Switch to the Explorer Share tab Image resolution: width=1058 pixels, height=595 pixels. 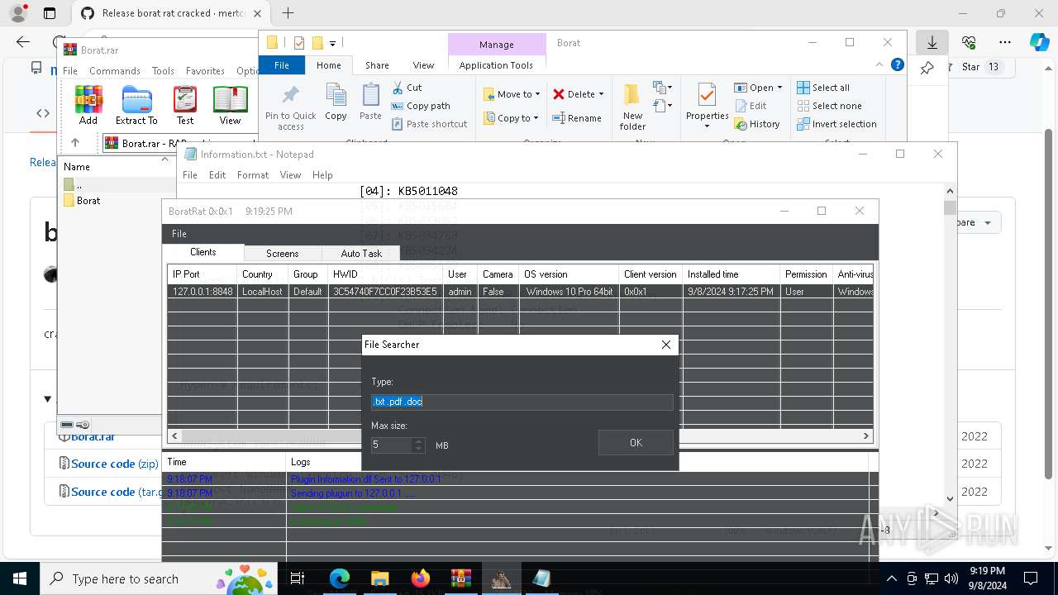[377, 65]
